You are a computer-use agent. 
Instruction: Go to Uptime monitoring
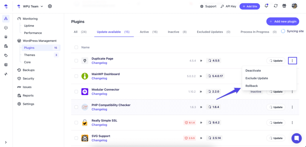[x=29, y=26]
